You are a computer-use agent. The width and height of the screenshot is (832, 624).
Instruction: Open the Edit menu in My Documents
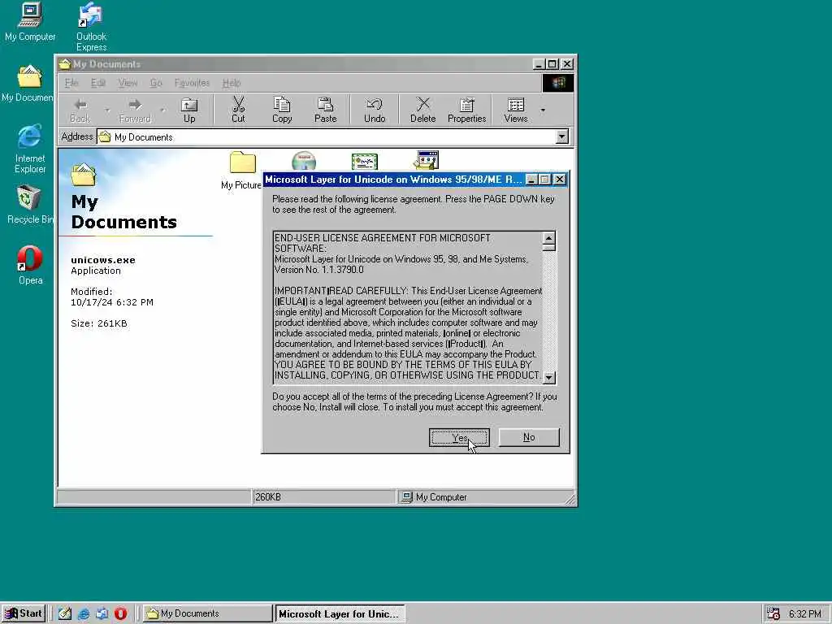(98, 83)
